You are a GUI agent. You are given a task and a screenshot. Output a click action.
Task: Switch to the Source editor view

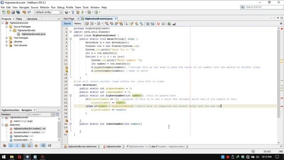pyautogui.click(x=67, y=24)
